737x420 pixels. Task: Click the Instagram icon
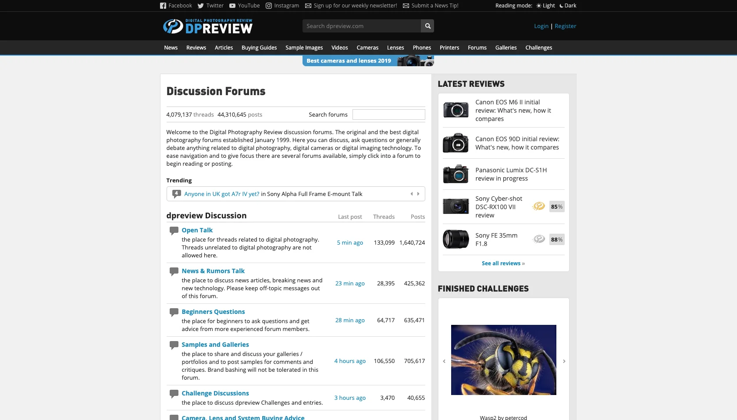click(x=269, y=6)
